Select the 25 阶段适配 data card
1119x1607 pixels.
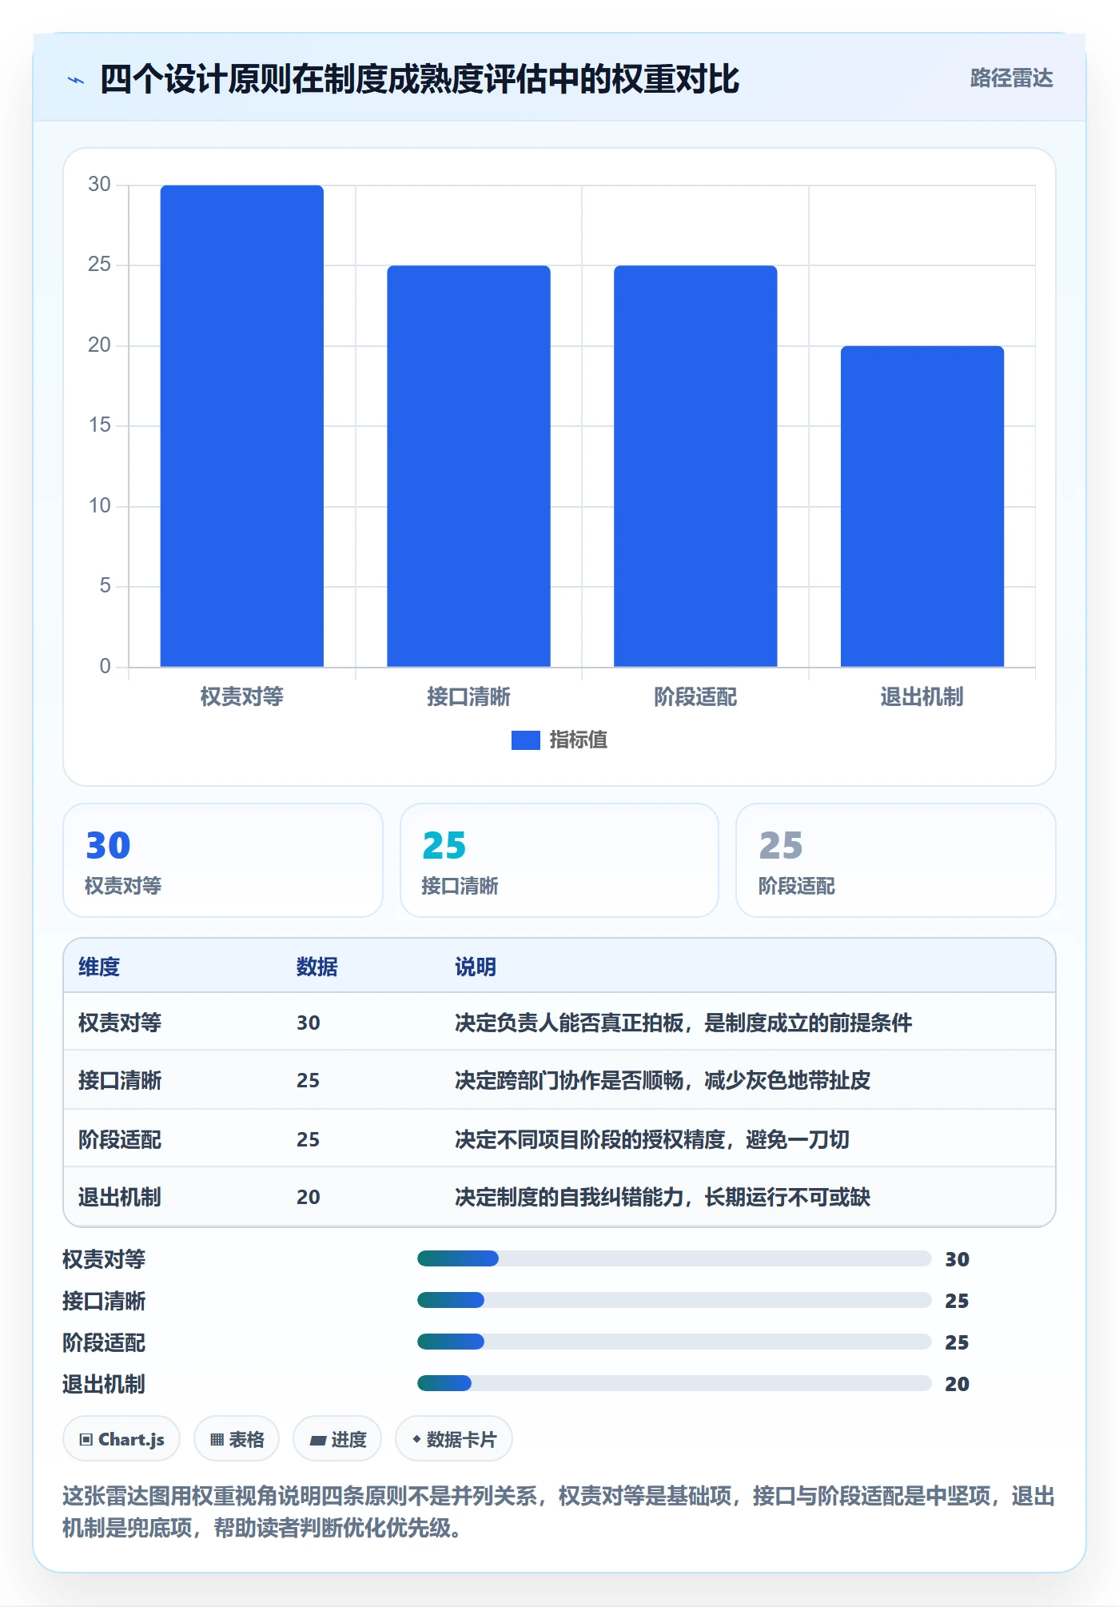(896, 860)
